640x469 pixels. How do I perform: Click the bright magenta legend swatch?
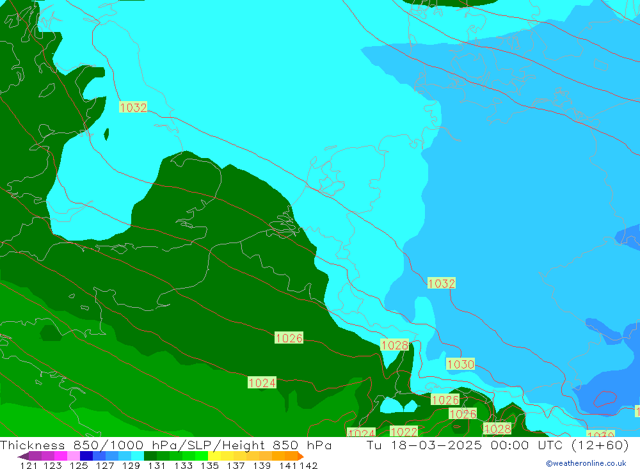(61, 456)
